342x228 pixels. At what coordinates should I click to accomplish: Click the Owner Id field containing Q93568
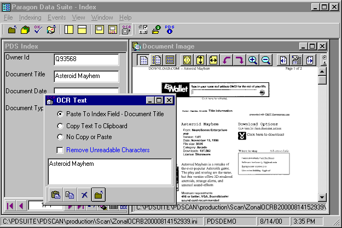click(86, 59)
